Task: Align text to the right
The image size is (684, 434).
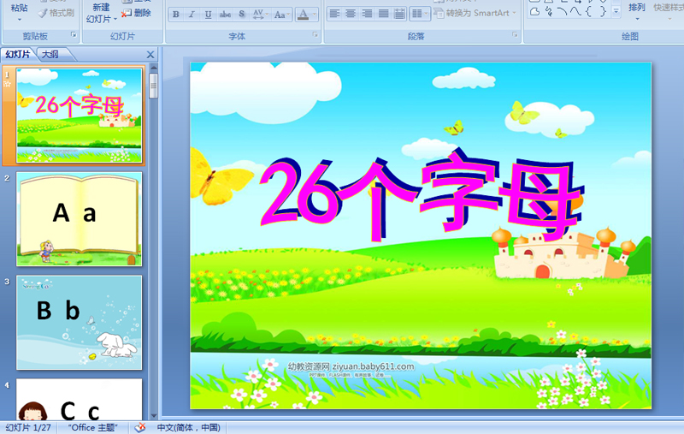Action: [367, 14]
